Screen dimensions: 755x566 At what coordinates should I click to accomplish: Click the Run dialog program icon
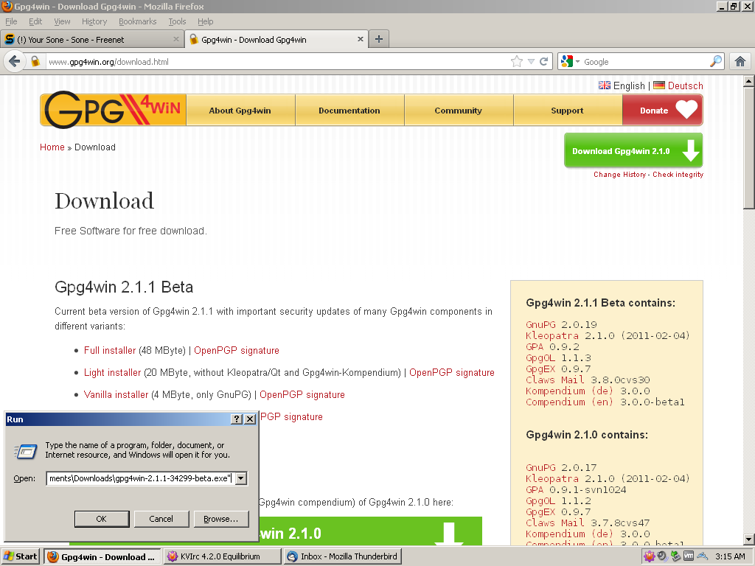26,451
